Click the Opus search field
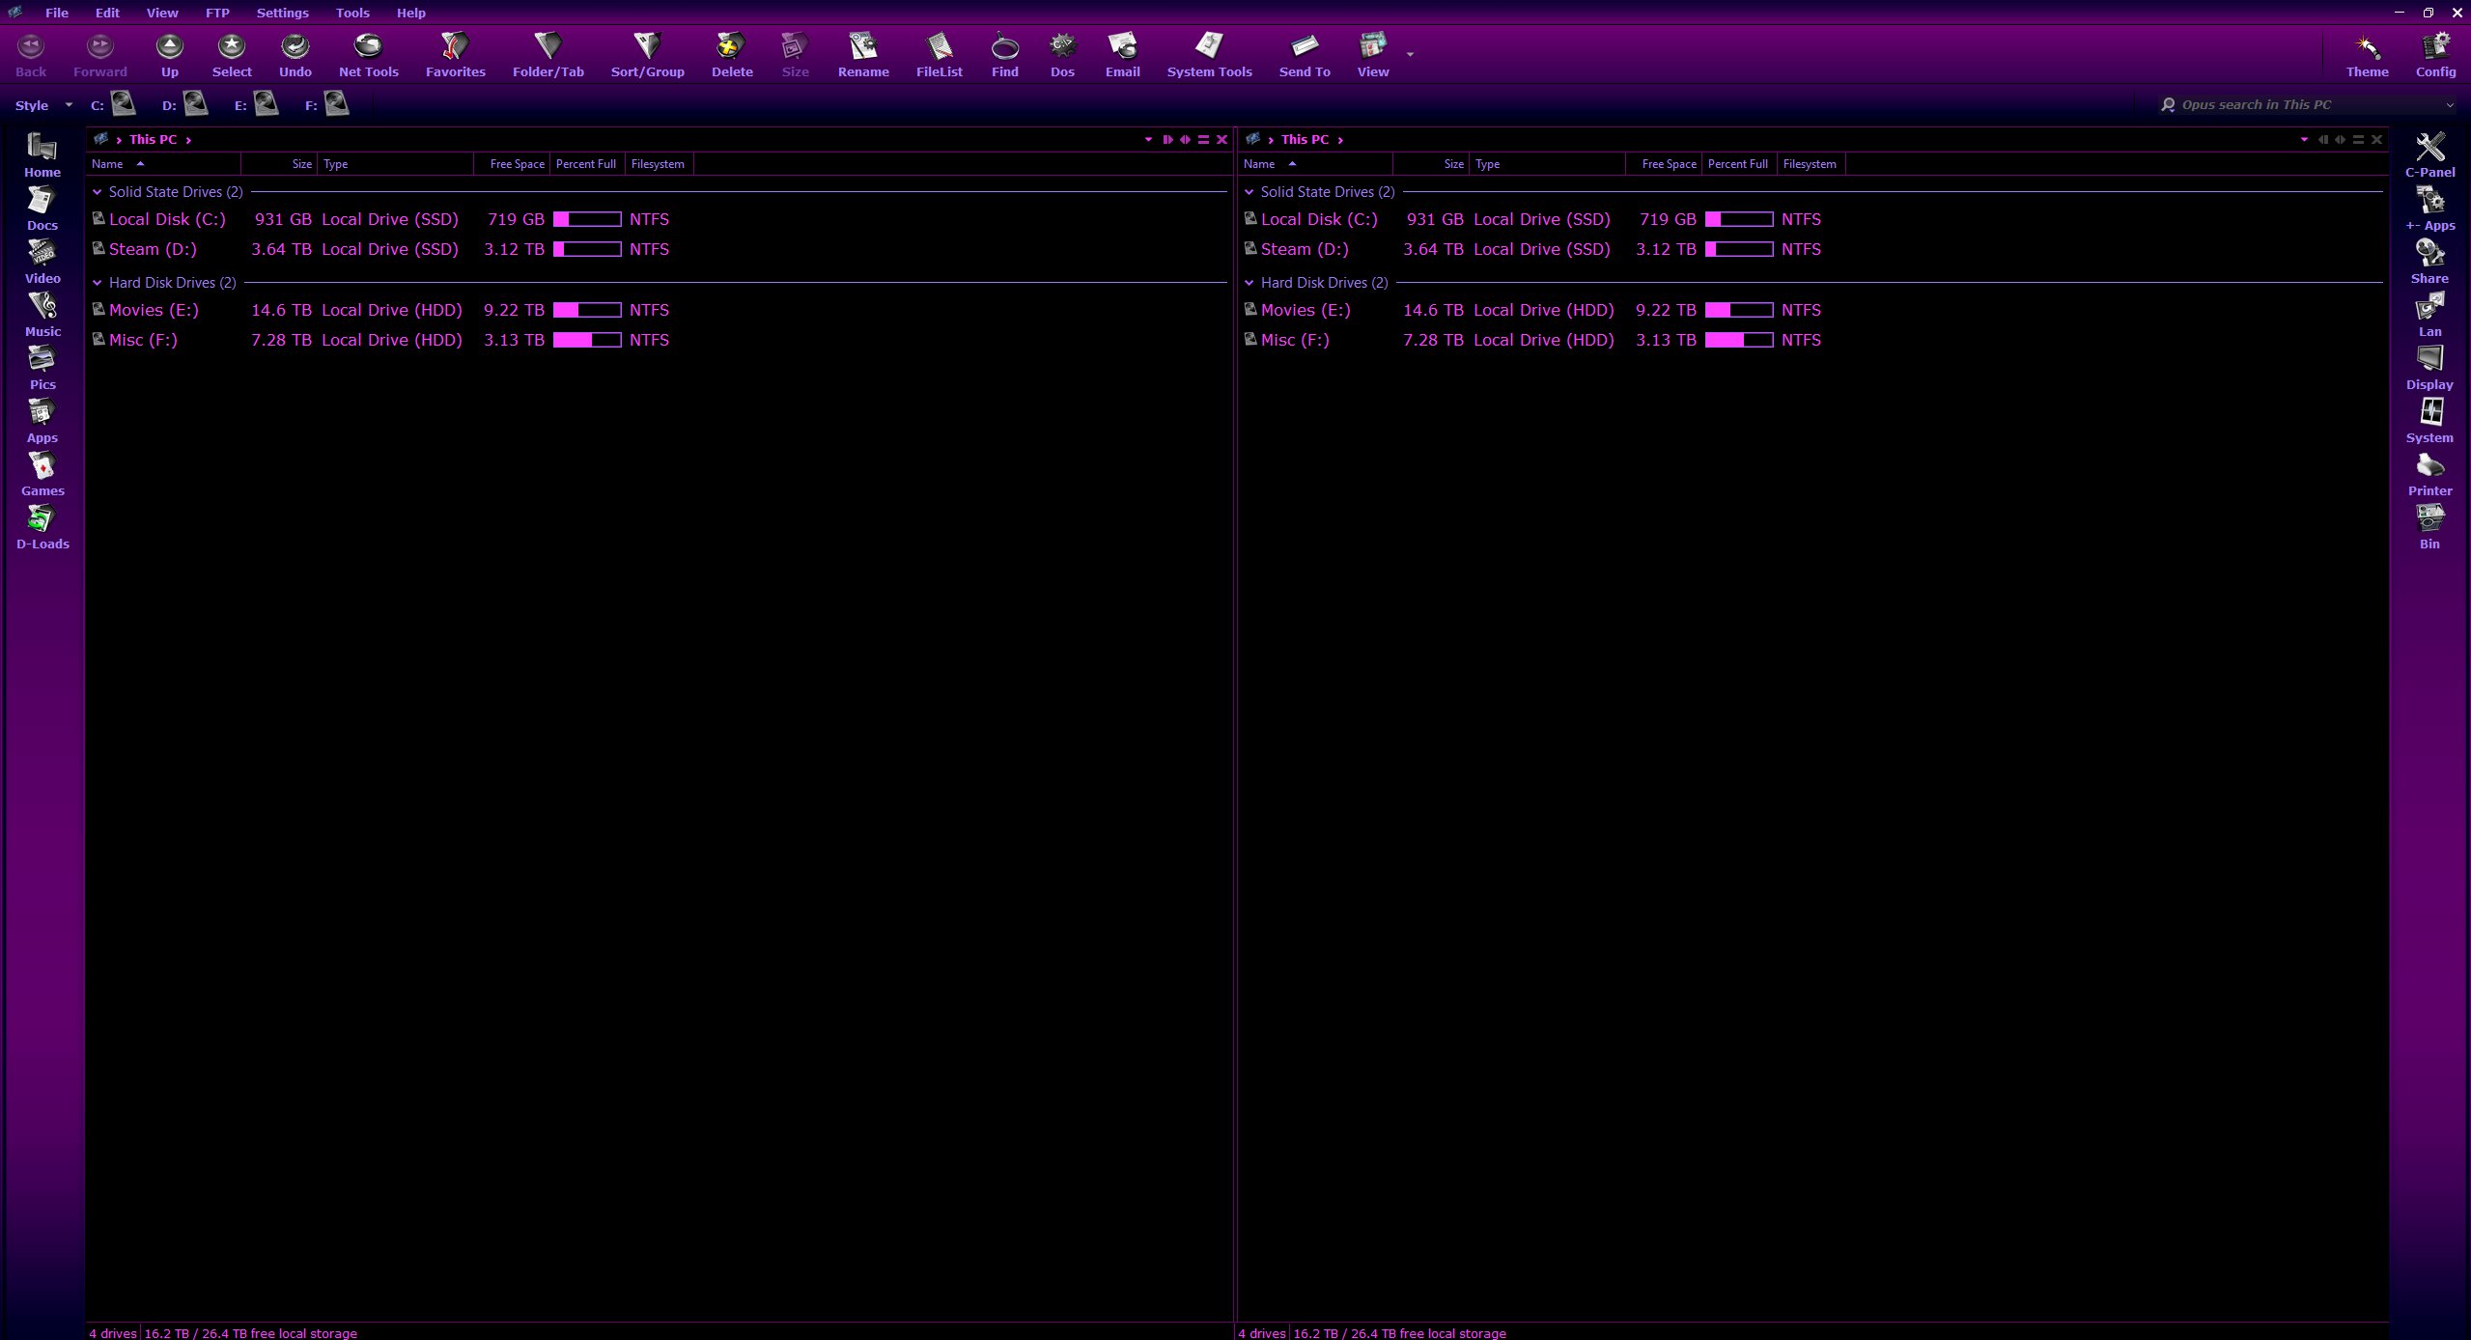2471x1340 pixels. tap(2303, 104)
